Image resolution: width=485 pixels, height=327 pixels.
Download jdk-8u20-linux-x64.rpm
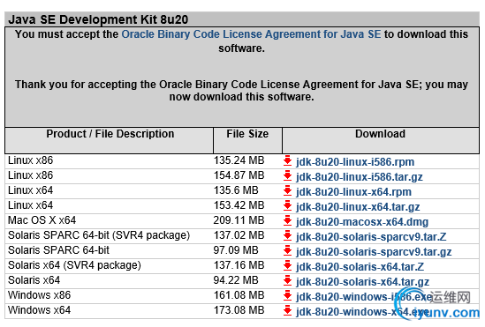[x=353, y=192]
